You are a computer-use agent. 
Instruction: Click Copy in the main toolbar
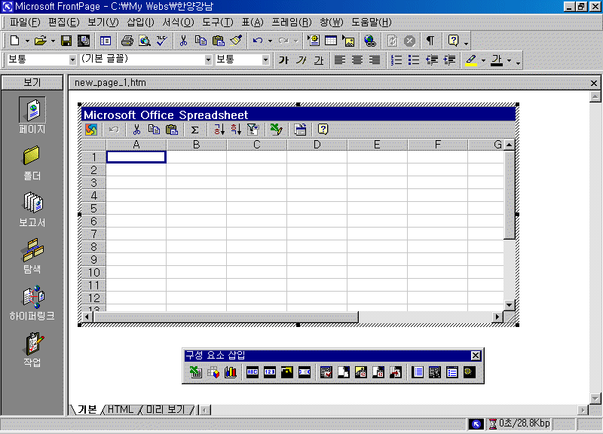tap(200, 41)
